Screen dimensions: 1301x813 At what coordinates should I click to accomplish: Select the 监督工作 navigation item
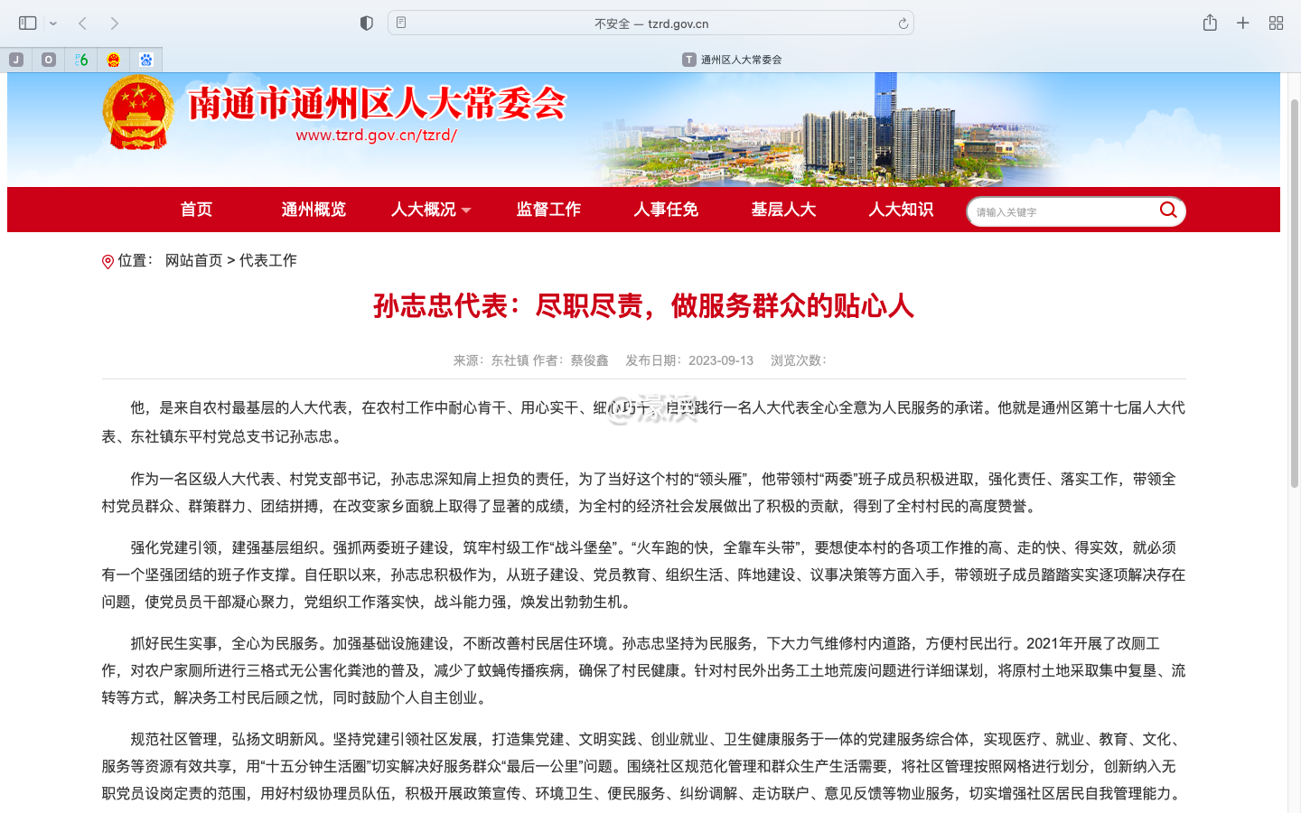[x=548, y=210]
